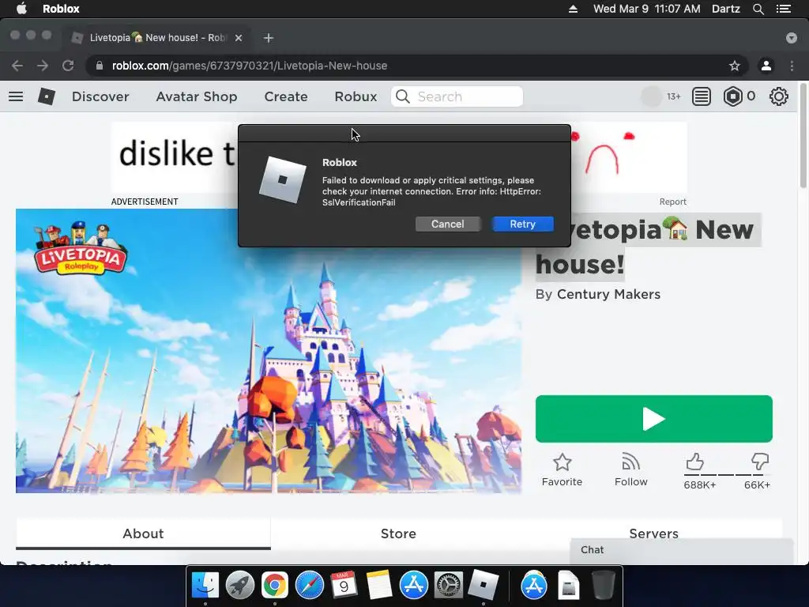809x607 pixels.
Task: Go forward in browser history
Action: [43, 66]
